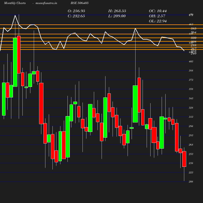This screenshot has width=203, height=203.
Task: Click the 330 orange level label
Action: click(x=194, y=38)
